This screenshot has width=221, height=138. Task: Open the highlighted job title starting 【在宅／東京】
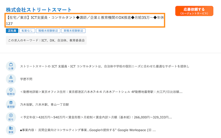[x=85, y=20]
